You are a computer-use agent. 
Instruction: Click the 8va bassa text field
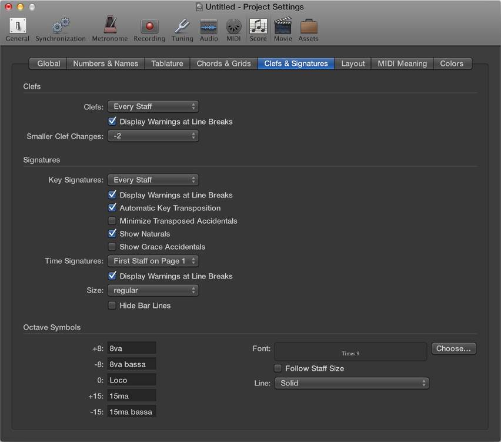(x=131, y=364)
